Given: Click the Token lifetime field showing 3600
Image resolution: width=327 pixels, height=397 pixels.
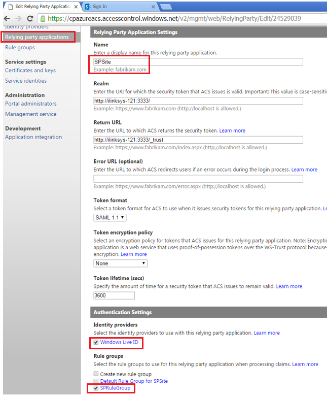Looking at the screenshot, I should [114, 295].
